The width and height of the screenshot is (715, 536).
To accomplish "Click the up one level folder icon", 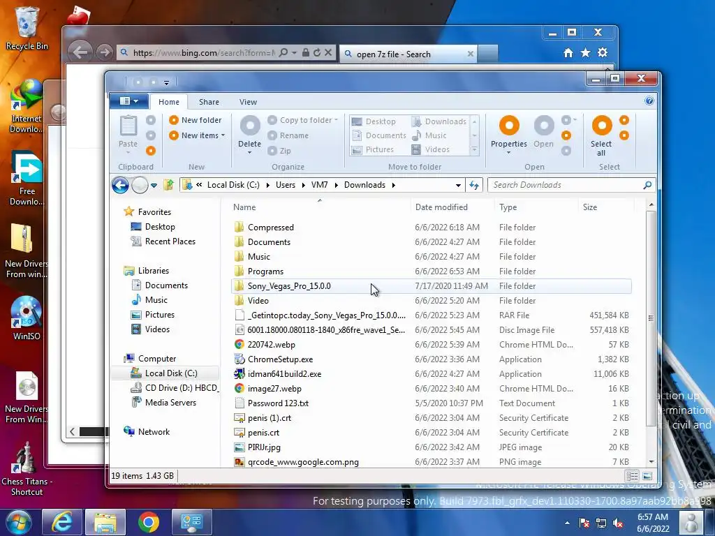I will click(169, 185).
